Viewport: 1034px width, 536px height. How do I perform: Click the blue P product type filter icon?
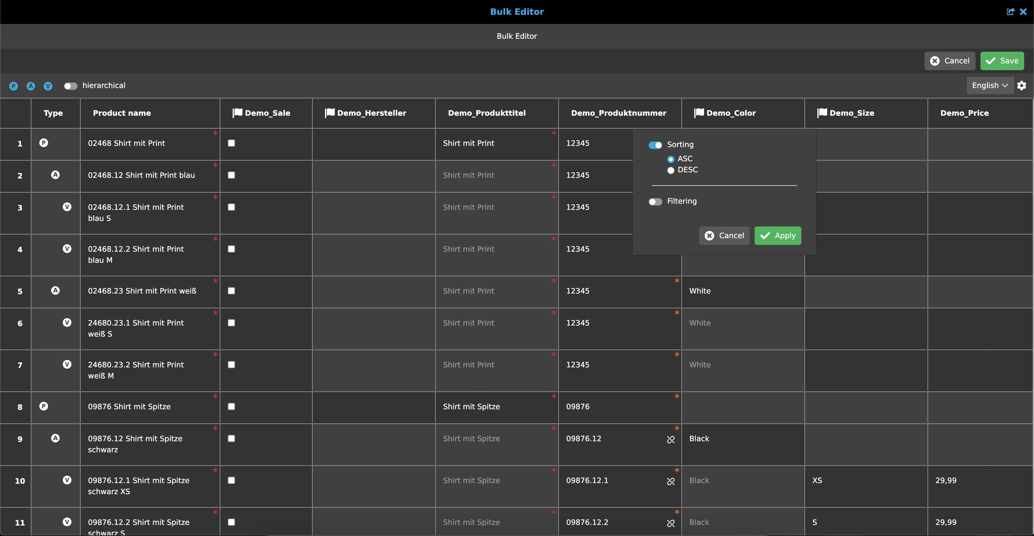[13, 86]
